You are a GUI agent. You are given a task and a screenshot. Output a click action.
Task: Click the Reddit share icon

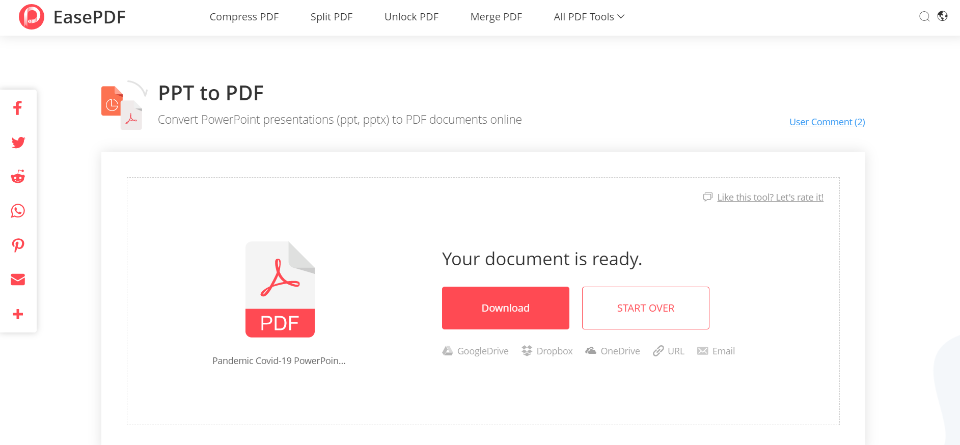[x=18, y=177]
